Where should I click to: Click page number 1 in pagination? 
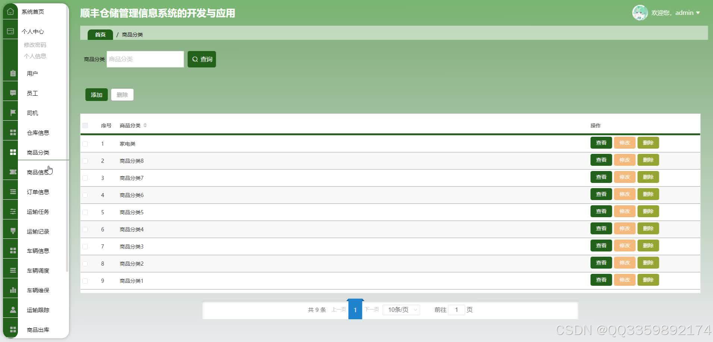click(x=355, y=310)
